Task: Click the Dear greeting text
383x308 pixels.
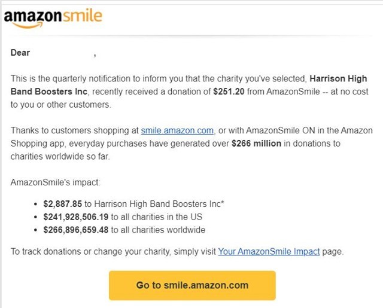Action: point(20,53)
